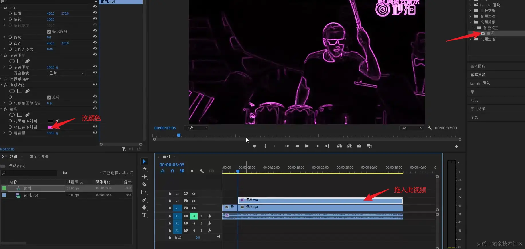This screenshot has height=249, width=525.
Task: Toggle V1 track visibility eye
Action: (x=194, y=208)
